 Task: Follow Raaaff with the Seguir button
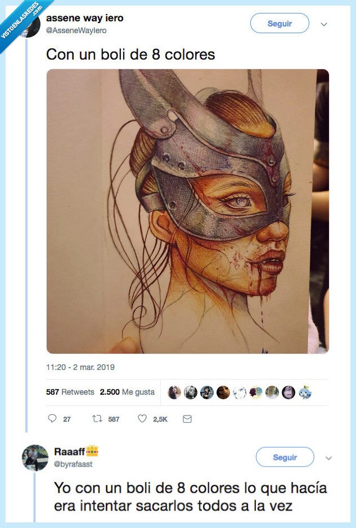click(285, 457)
